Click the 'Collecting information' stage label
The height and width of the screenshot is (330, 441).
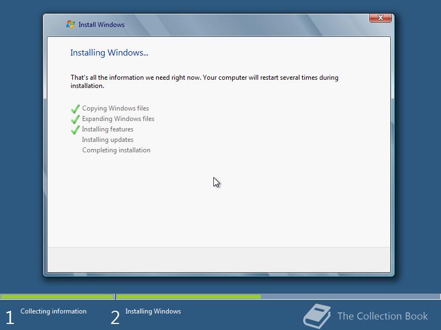pos(53,311)
